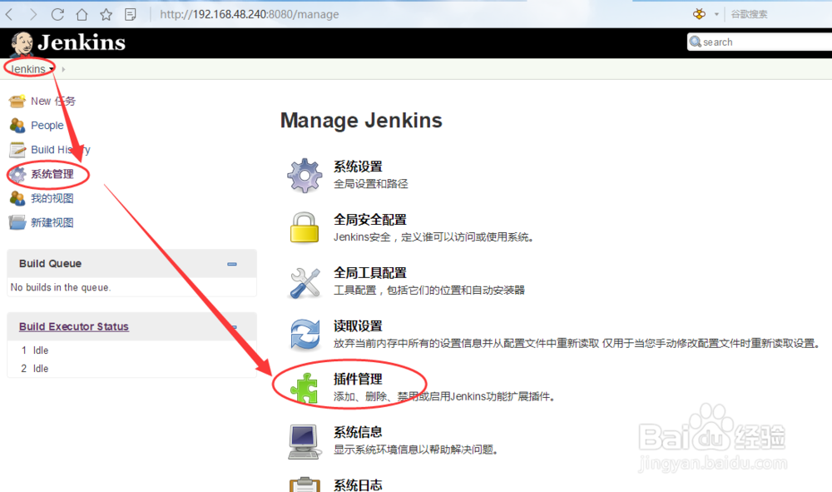Click description 全局设置和路径
832x492 pixels.
click(x=371, y=184)
